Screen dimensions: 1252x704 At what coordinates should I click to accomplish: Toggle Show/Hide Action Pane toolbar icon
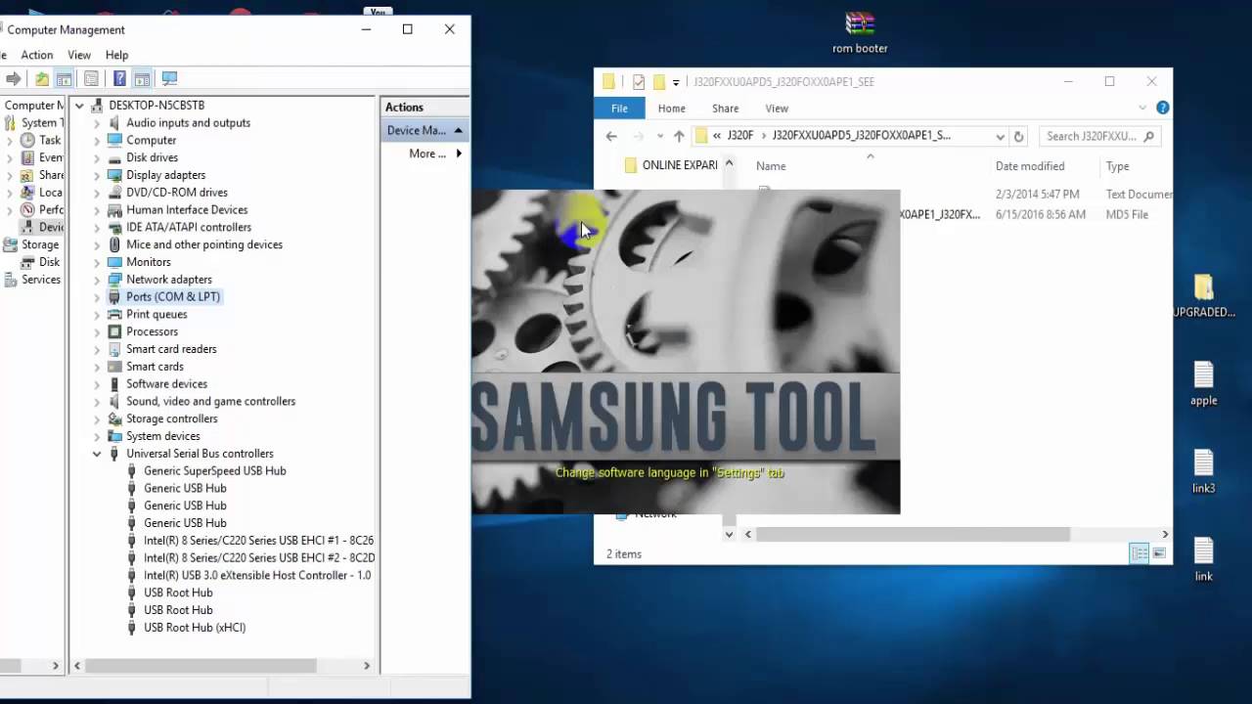(x=142, y=79)
